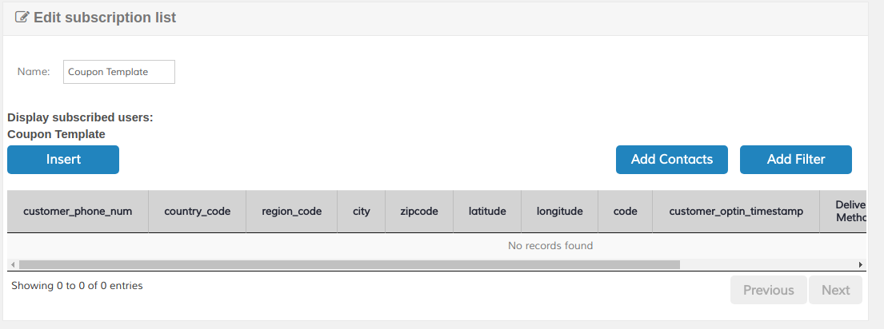Sort table by city column
This screenshot has width=884, height=329.
(361, 212)
